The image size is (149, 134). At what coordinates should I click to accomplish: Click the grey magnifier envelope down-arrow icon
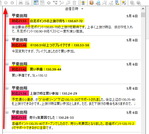(111, 3)
